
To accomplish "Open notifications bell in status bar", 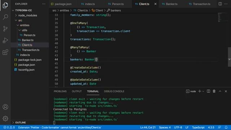I will (x=226, y=127).
